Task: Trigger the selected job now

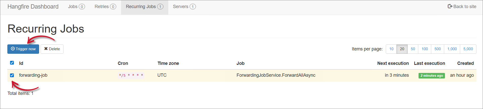Action: coord(23,49)
